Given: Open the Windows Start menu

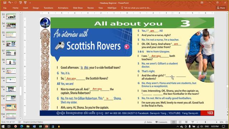Looking at the screenshot, I should point(3,126).
